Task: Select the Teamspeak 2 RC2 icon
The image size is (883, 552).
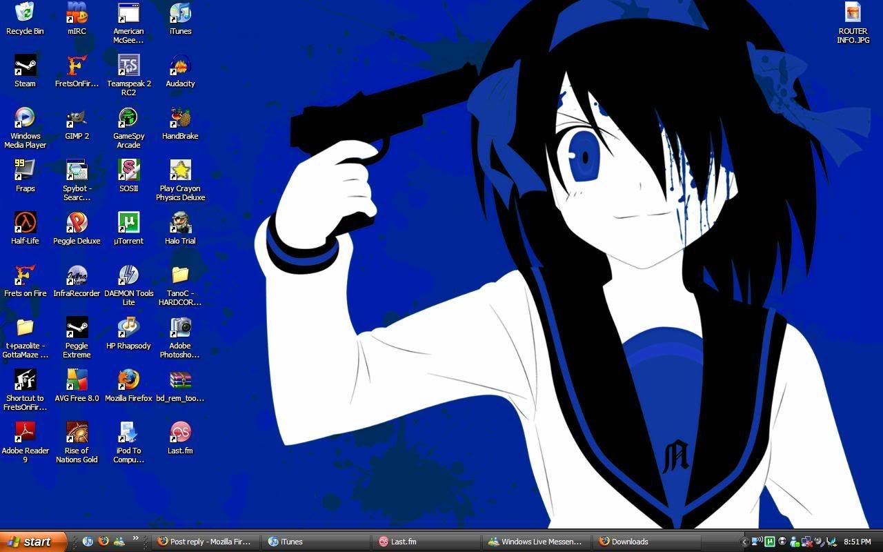Action: [x=128, y=75]
